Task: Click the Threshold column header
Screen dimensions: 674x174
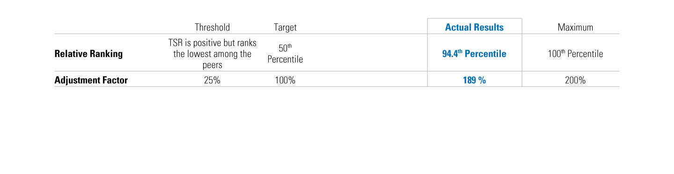Action: [212, 28]
